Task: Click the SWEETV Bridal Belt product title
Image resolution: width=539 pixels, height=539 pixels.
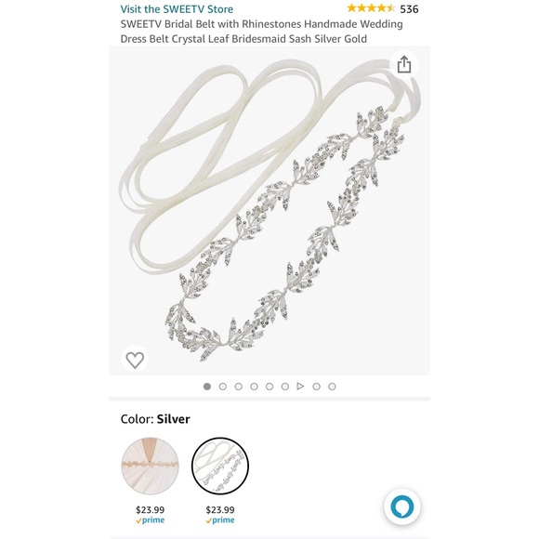Action: [261, 32]
